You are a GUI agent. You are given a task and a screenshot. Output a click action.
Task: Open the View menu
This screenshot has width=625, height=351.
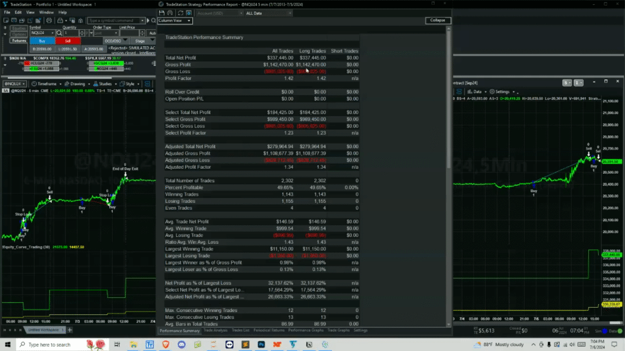[31, 12]
